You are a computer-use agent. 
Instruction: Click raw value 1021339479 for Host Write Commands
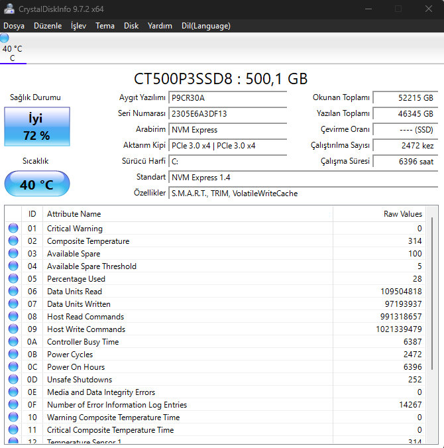click(x=399, y=329)
